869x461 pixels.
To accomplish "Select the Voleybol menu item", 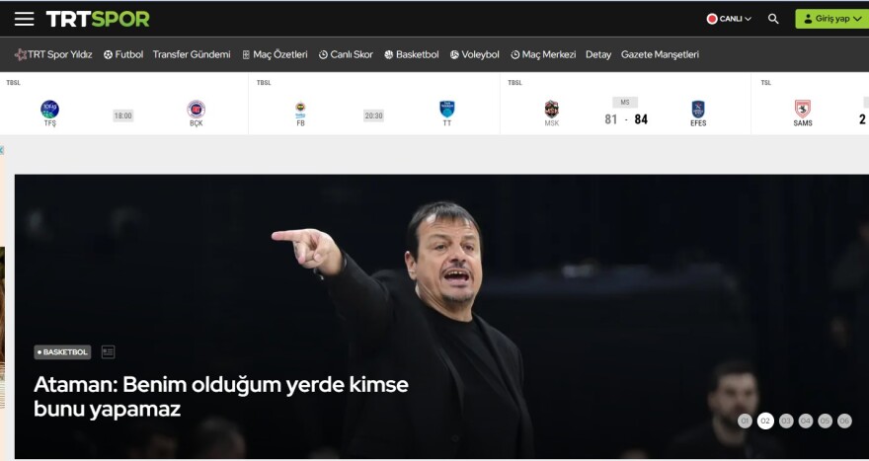I will click(474, 55).
